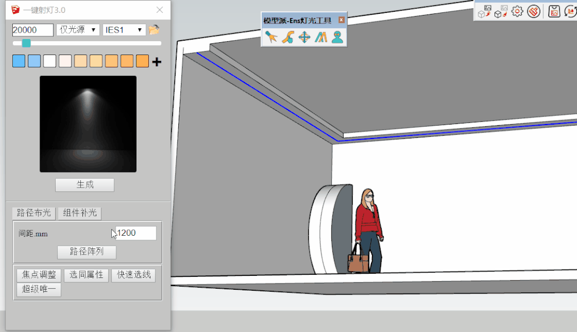Image resolution: width=577 pixels, height=332 pixels.
Task: Open the IES1 profile dropdown
Action: 124,30
